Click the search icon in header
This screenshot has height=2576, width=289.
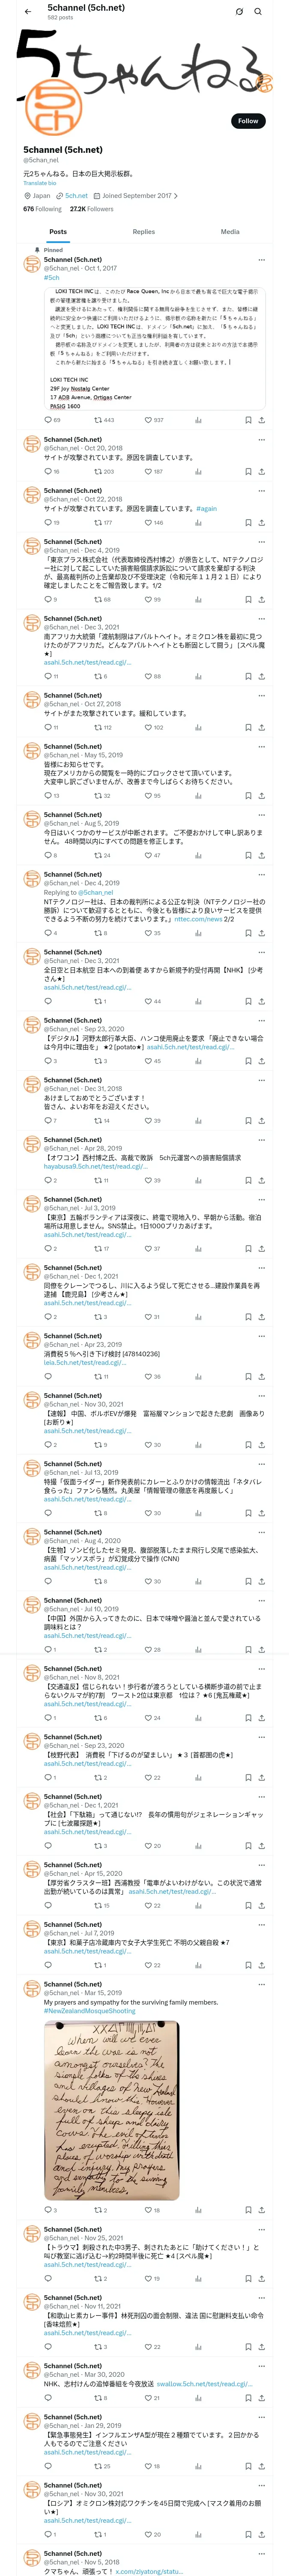coord(258,12)
